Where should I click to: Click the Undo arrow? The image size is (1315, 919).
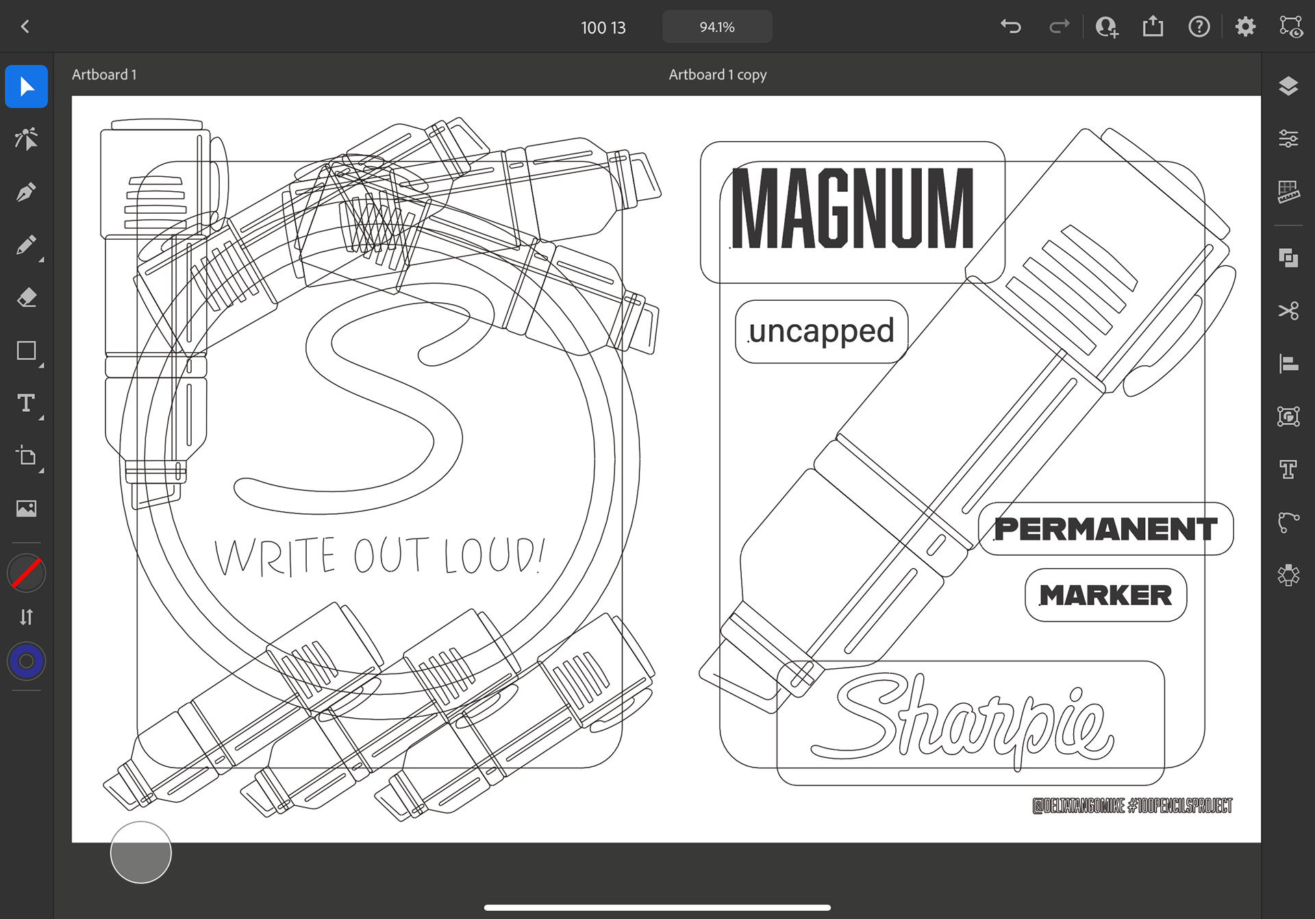(1011, 27)
